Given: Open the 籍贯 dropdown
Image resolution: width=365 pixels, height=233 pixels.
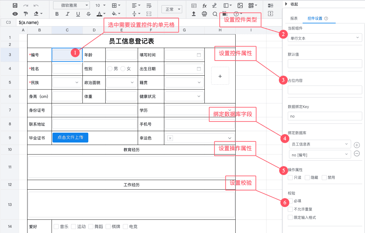Looking at the screenshot, I should (184, 82).
